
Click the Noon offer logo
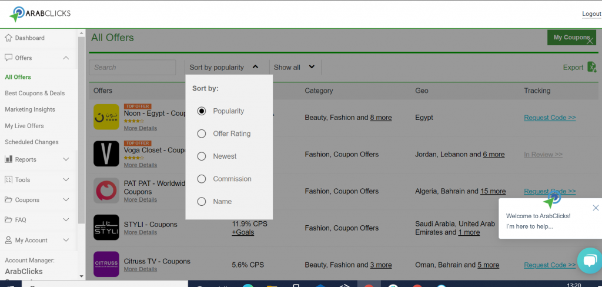pyautogui.click(x=106, y=117)
